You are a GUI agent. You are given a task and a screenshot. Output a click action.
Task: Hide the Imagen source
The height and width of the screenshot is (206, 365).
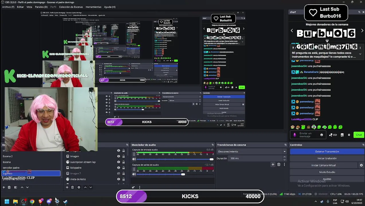119,156
